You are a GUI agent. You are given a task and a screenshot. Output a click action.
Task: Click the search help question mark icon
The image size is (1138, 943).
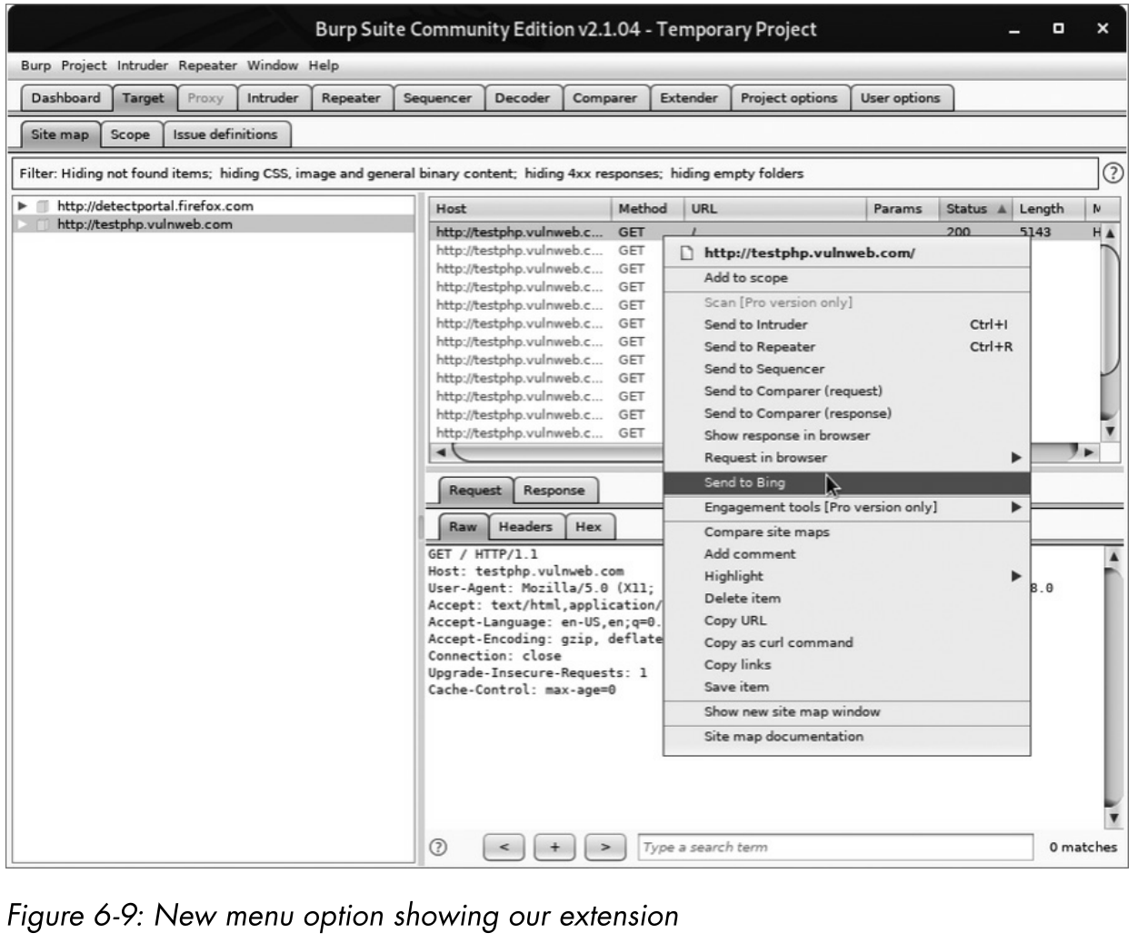[438, 847]
